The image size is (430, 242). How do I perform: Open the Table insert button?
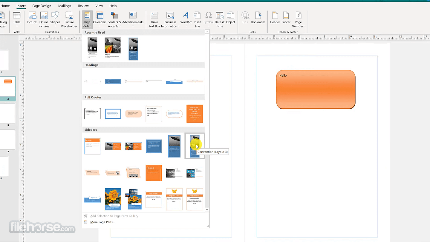(x=17, y=19)
